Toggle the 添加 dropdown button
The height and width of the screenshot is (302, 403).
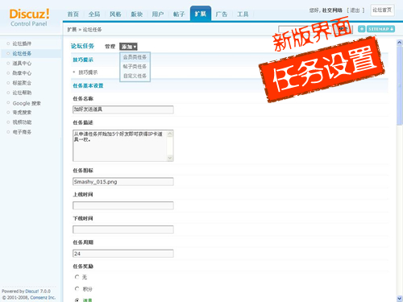coord(128,47)
